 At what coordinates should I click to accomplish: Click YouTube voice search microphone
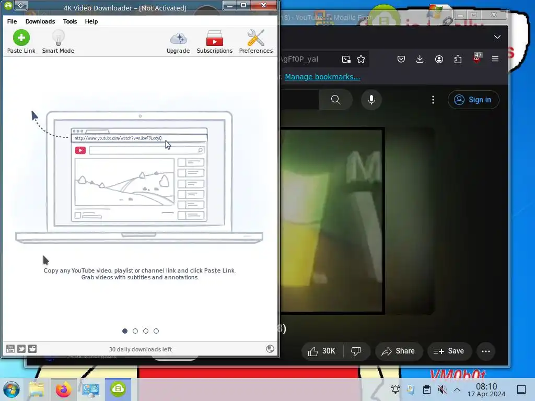371,100
